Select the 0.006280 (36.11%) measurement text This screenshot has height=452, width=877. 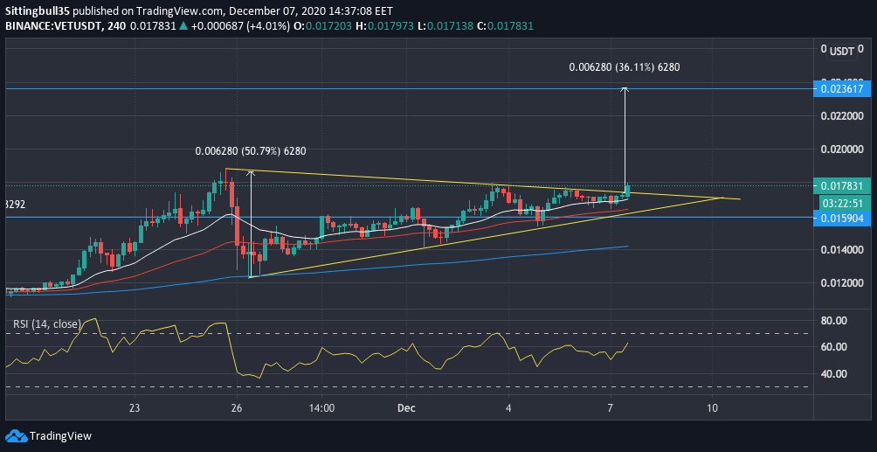[624, 67]
